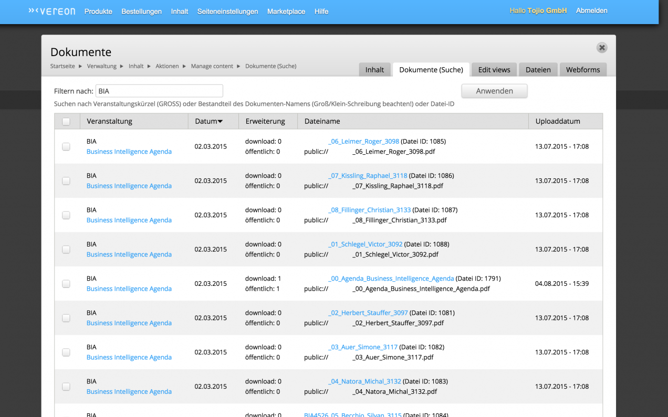The height and width of the screenshot is (417, 668).
Task: Open the Produkte menu
Action: coord(98,12)
